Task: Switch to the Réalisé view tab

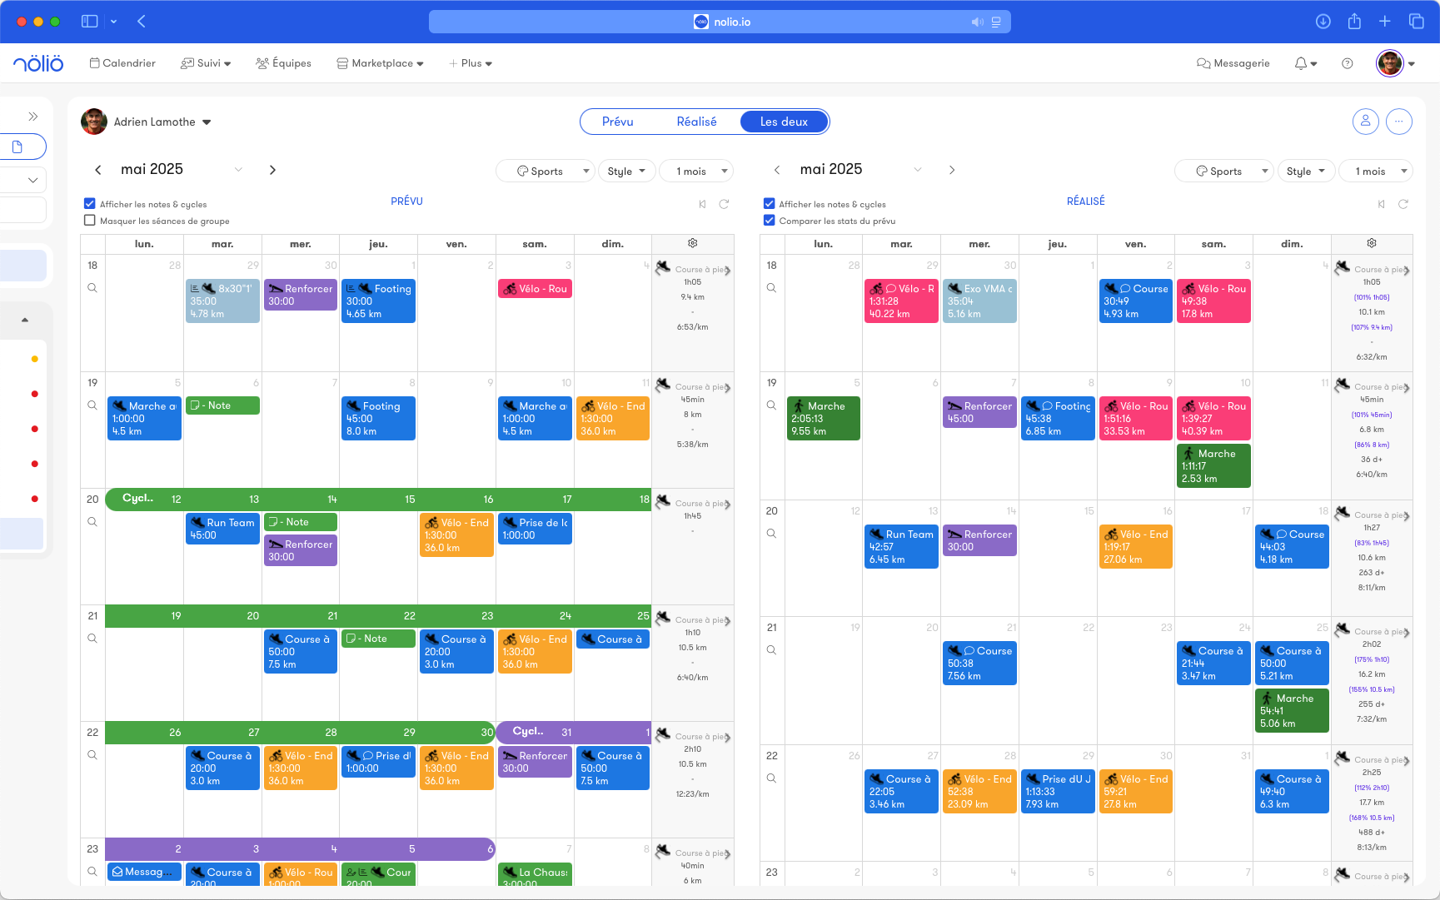Action: 696,122
